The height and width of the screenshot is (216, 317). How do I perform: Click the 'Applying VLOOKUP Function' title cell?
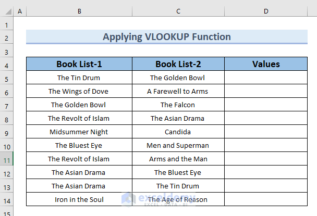coord(166,37)
